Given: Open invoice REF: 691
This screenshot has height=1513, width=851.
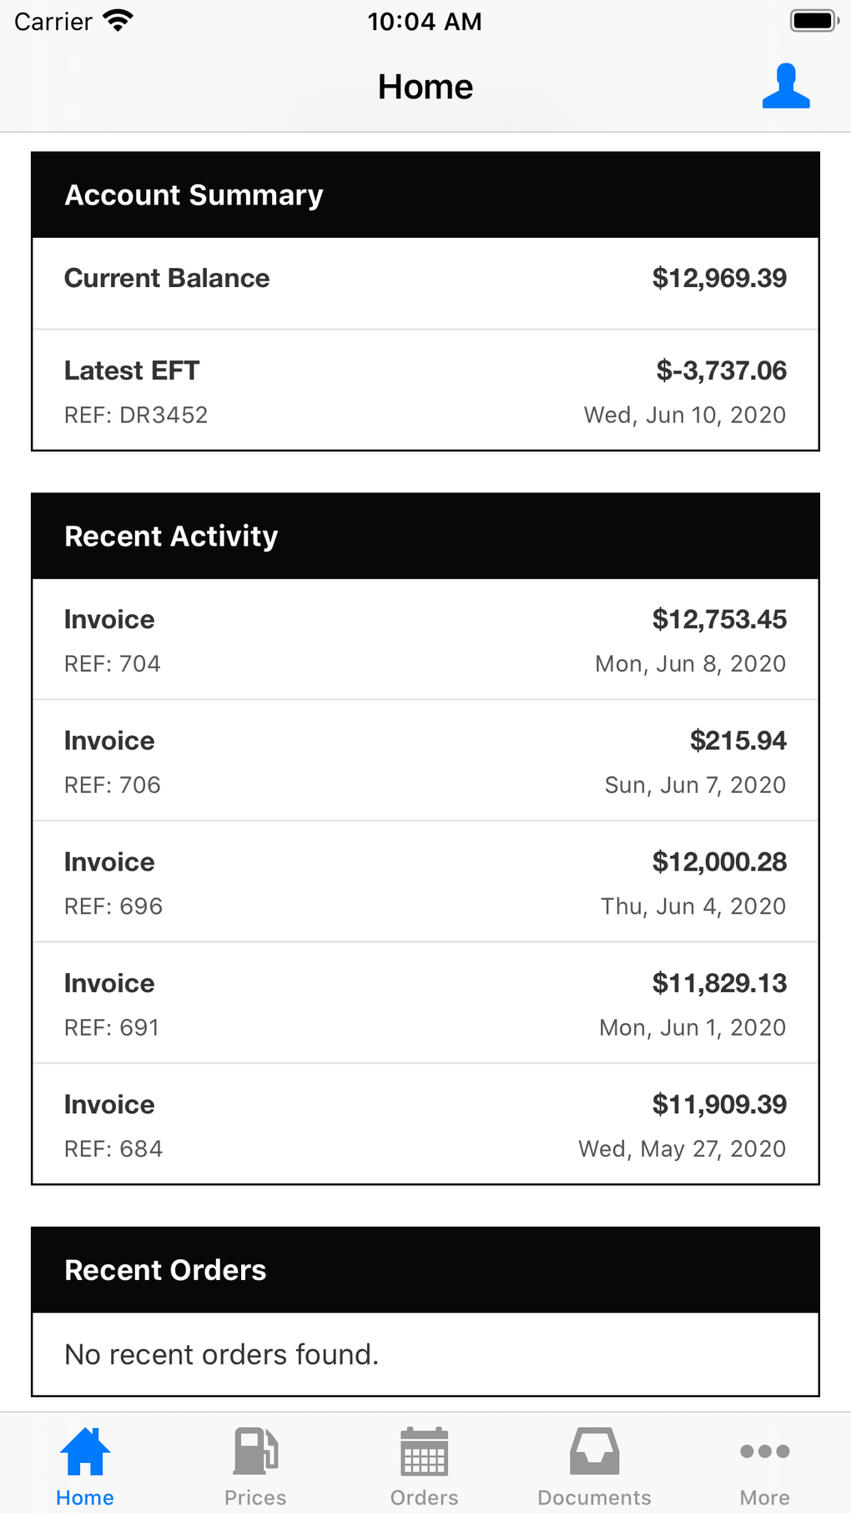Looking at the screenshot, I should pos(425,1004).
